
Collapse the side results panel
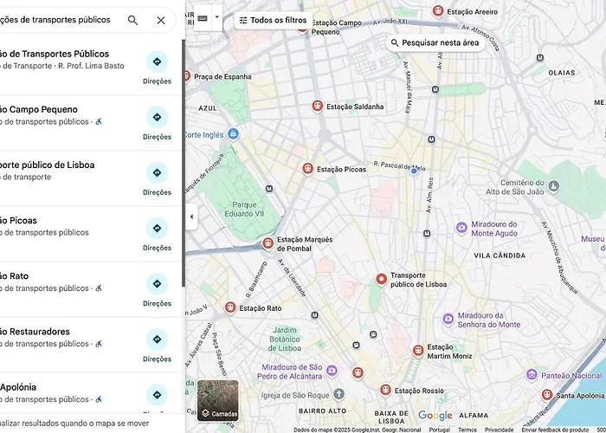click(191, 216)
